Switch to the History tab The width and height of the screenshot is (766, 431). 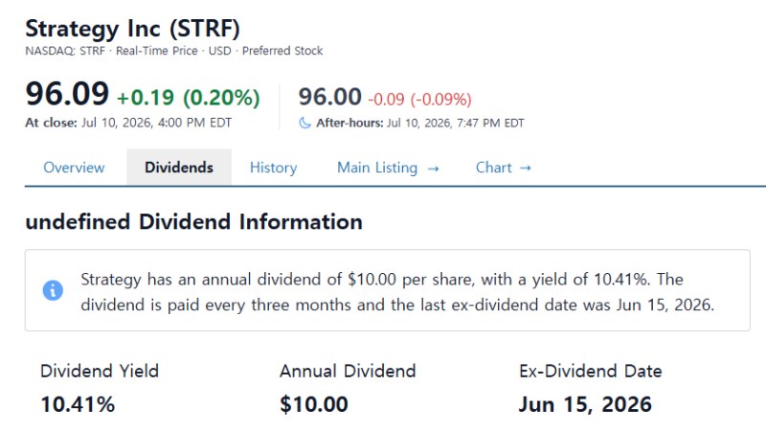tap(273, 168)
